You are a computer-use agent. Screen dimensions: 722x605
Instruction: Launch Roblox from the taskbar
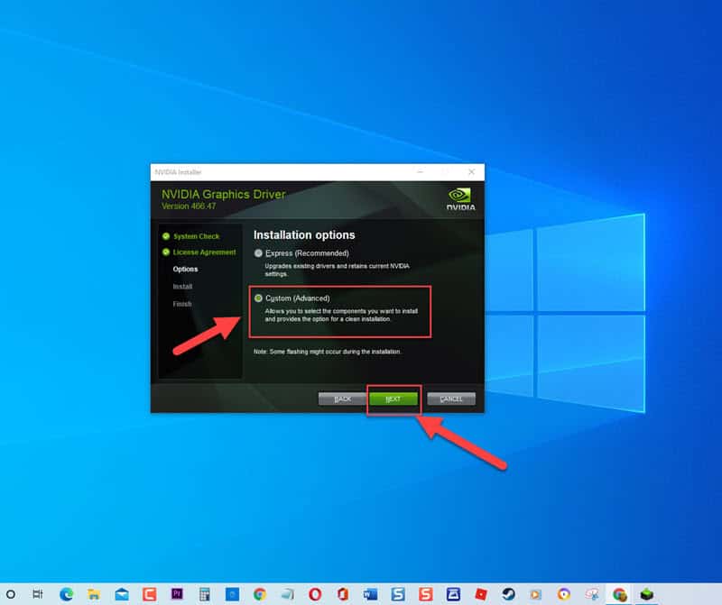(481, 594)
